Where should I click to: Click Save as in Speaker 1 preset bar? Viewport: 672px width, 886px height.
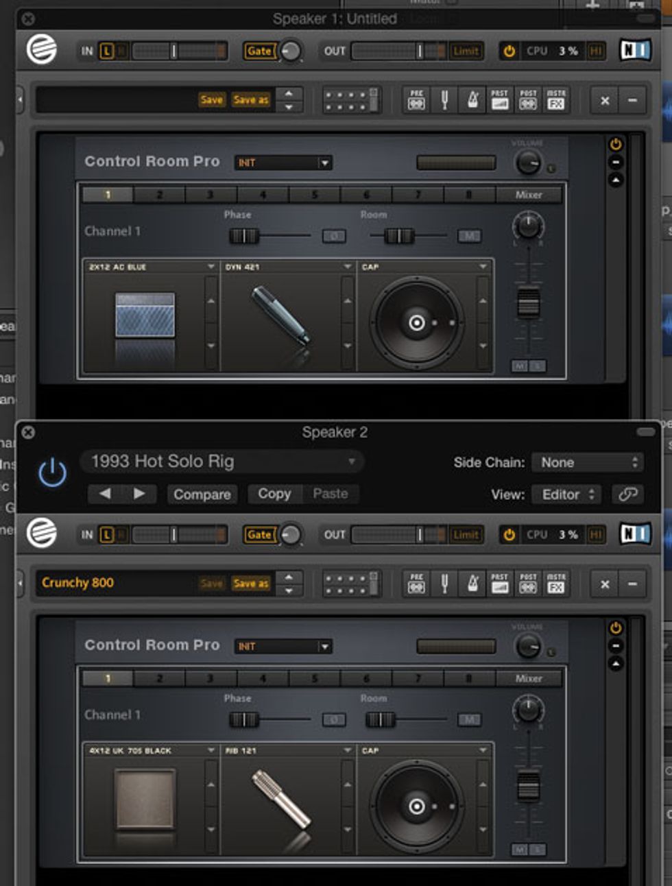[250, 100]
